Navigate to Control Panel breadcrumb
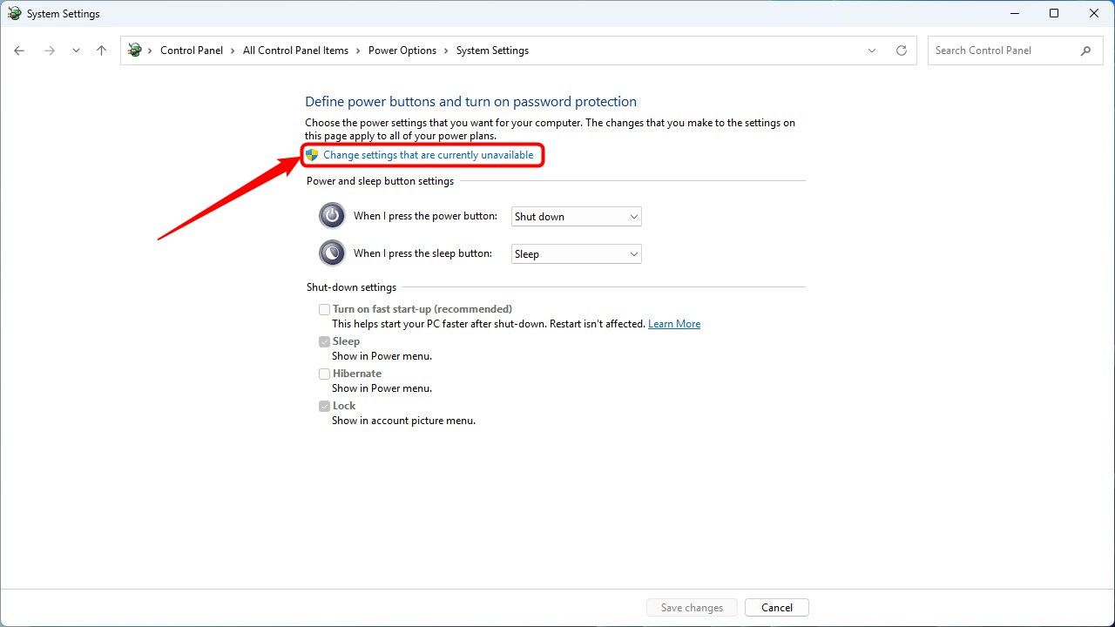Image resolution: width=1115 pixels, height=627 pixels. point(192,51)
